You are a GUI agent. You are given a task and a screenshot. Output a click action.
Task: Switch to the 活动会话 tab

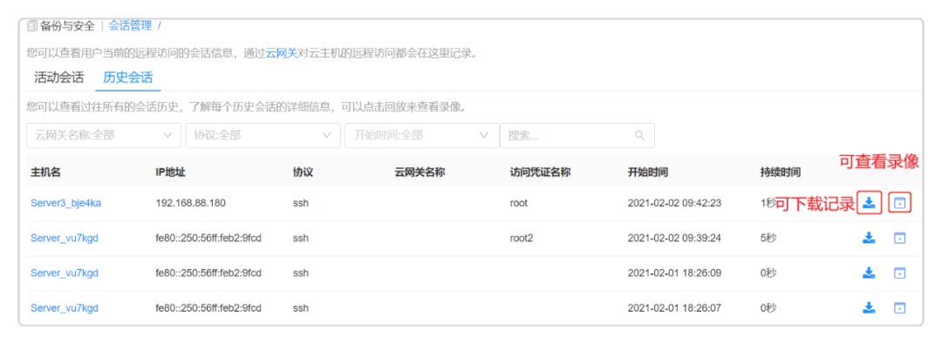click(x=59, y=78)
